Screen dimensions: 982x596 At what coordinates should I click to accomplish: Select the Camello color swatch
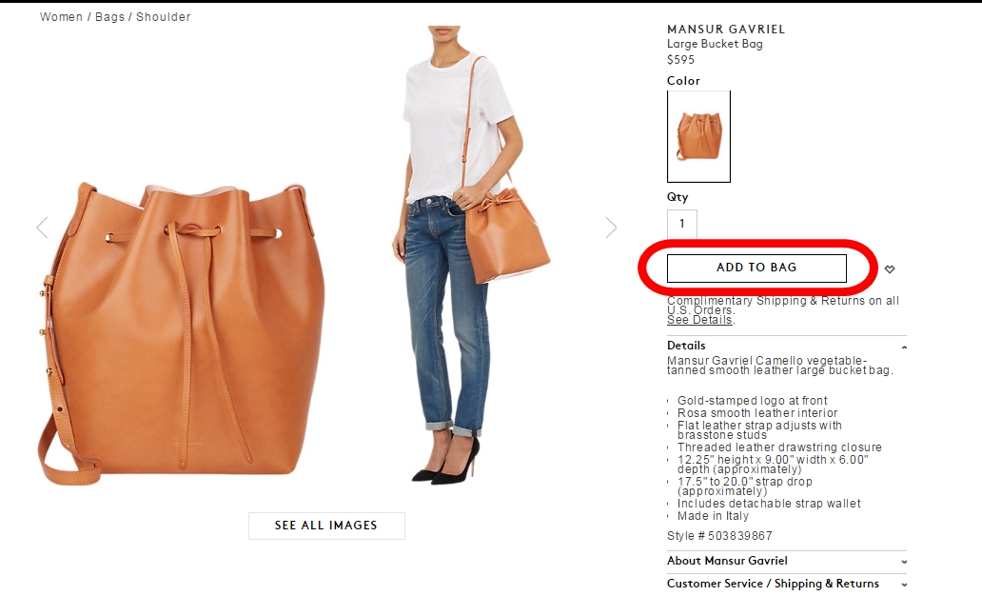(x=699, y=136)
